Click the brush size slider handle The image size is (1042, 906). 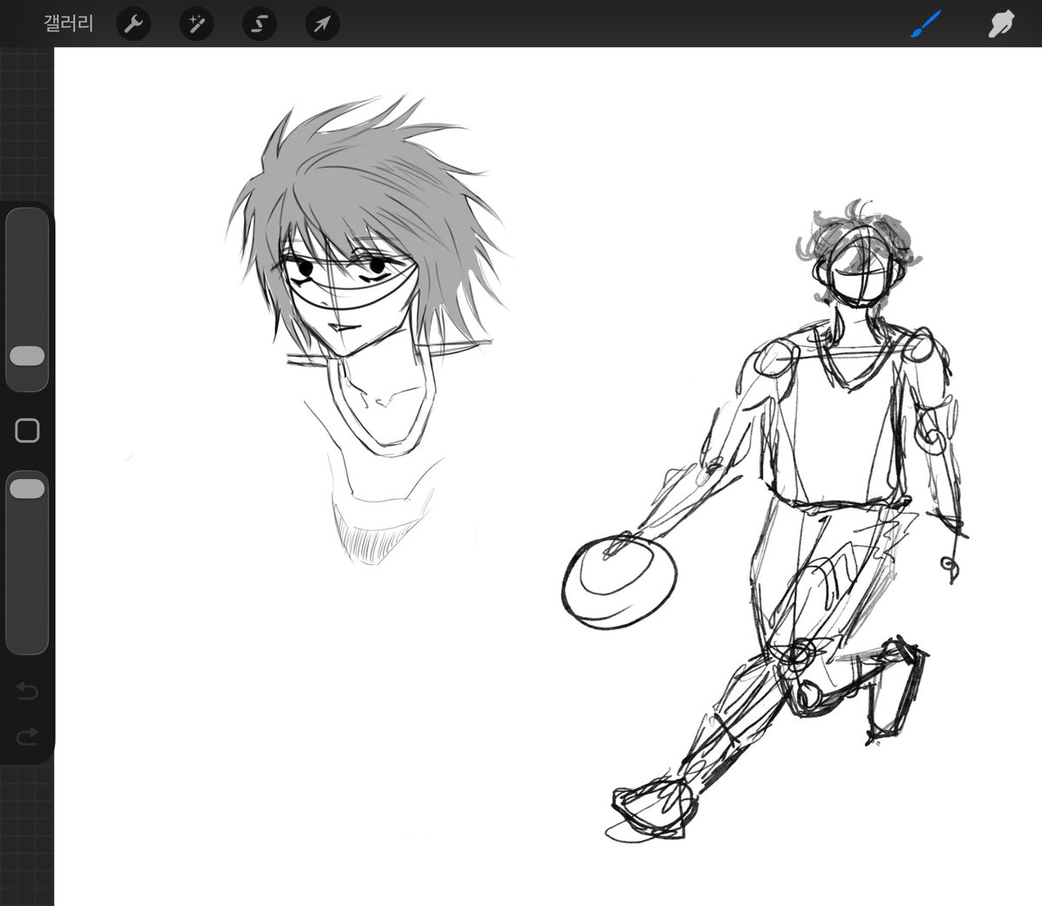tap(27, 357)
